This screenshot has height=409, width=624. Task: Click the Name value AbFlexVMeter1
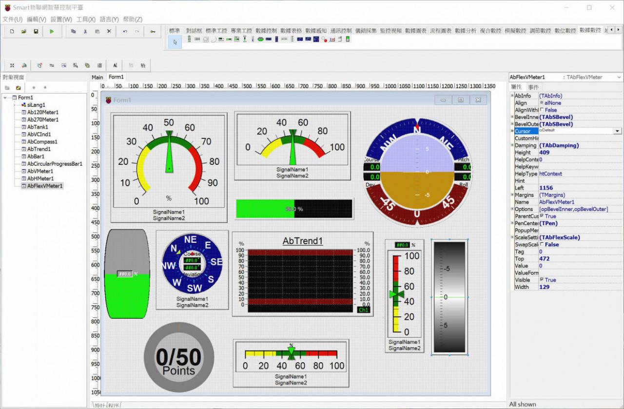[x=580, y=202]
